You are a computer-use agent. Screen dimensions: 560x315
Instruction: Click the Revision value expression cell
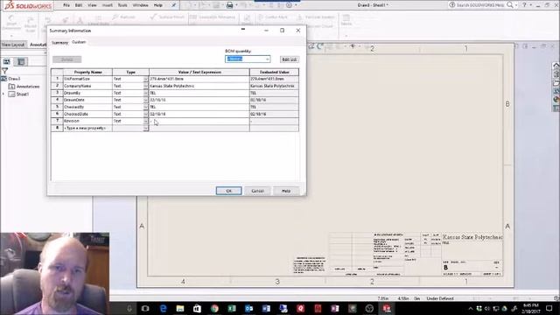point(199,121)
